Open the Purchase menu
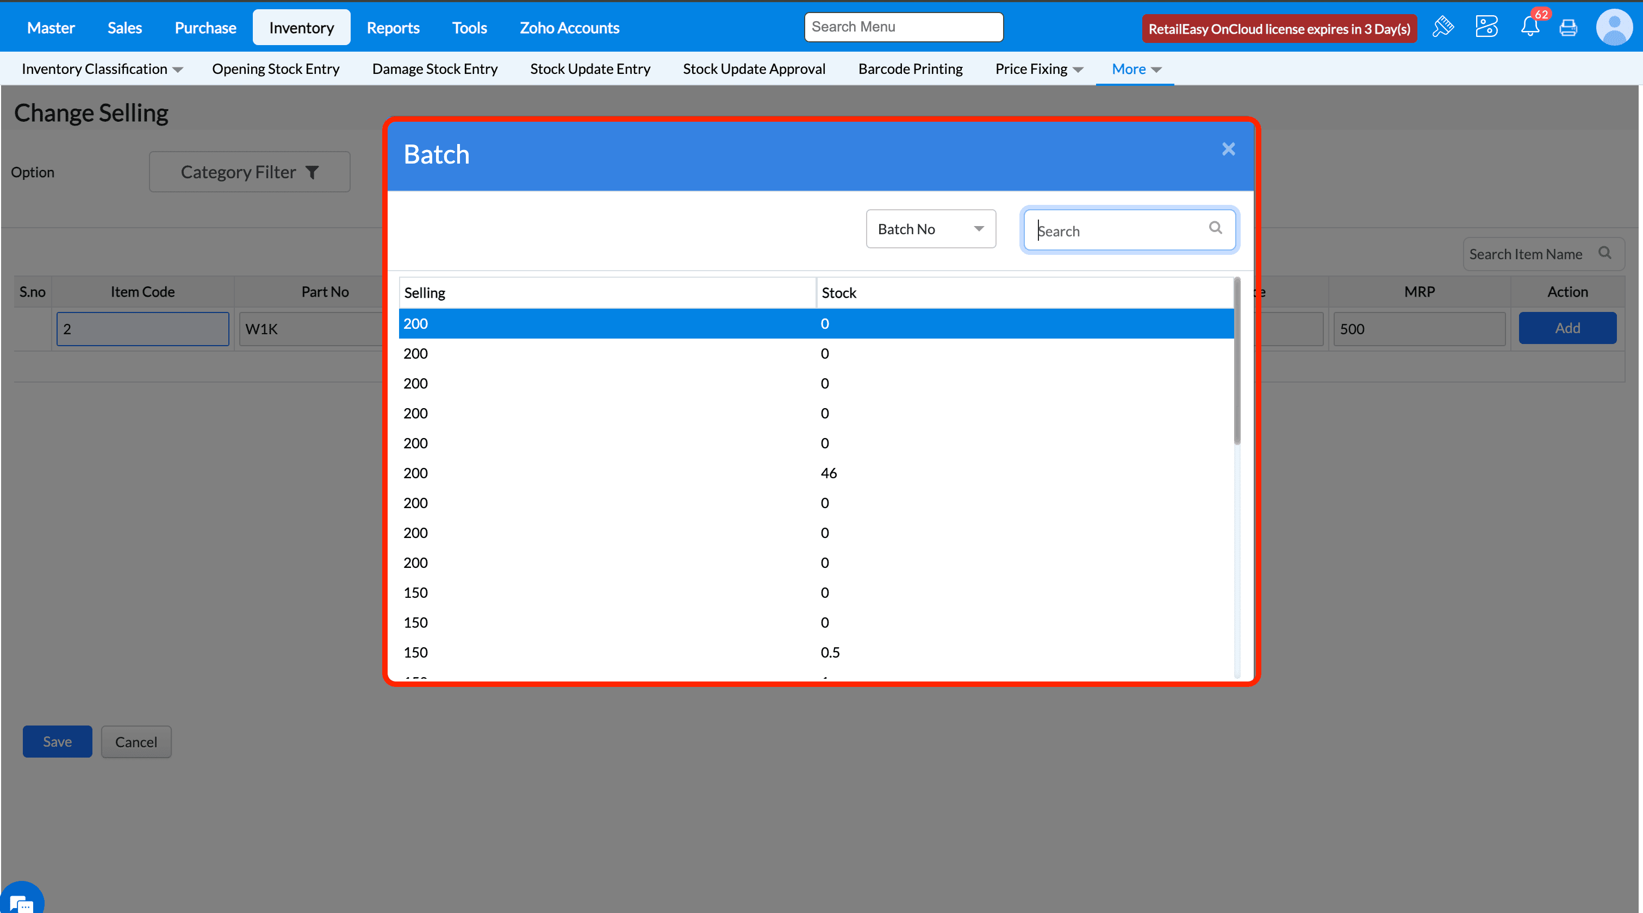 [x=205, y=27]
